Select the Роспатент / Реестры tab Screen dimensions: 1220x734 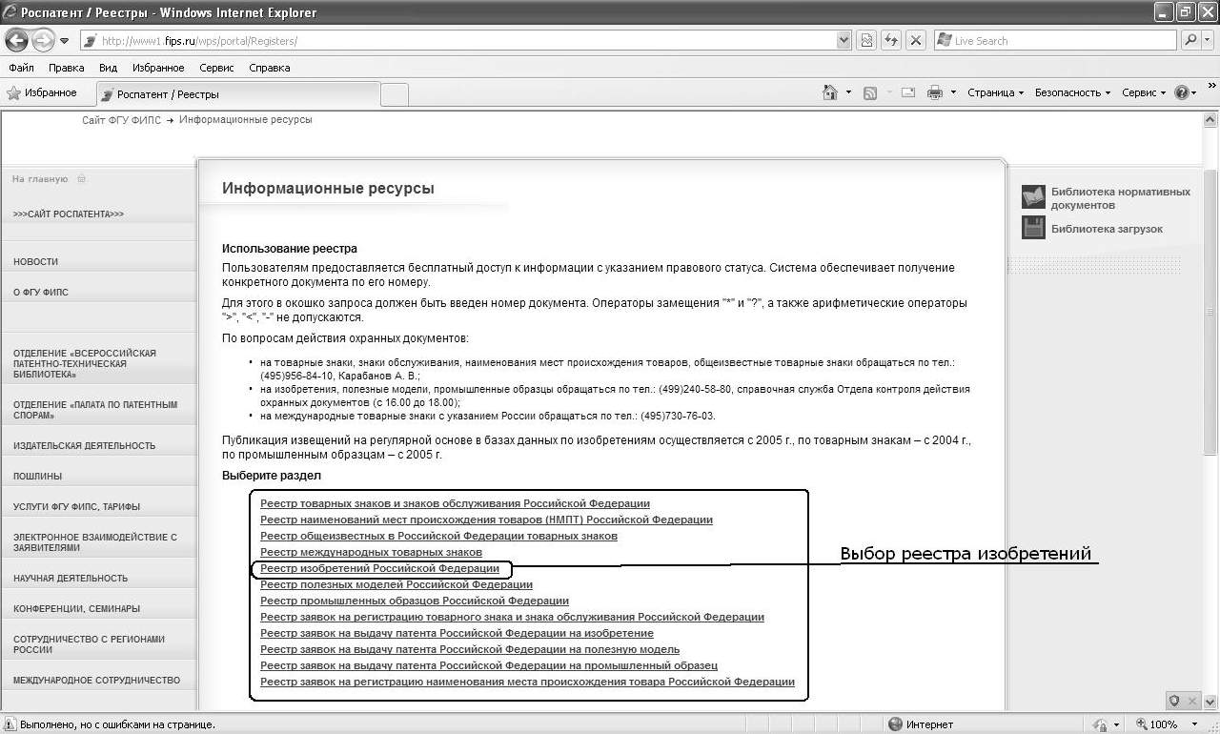tap(237, 94)
